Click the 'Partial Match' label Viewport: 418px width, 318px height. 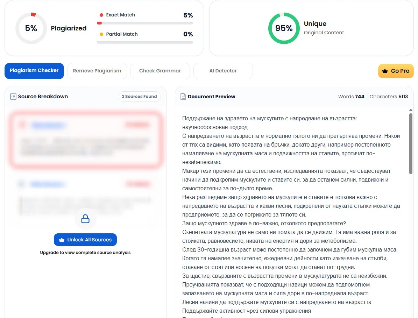(x=122, y=34)
